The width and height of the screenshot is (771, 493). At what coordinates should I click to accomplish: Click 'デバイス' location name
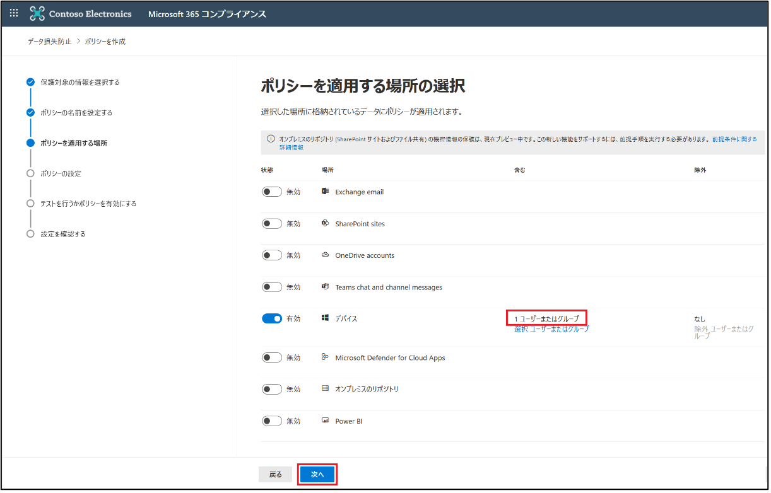tap(346, 319)
